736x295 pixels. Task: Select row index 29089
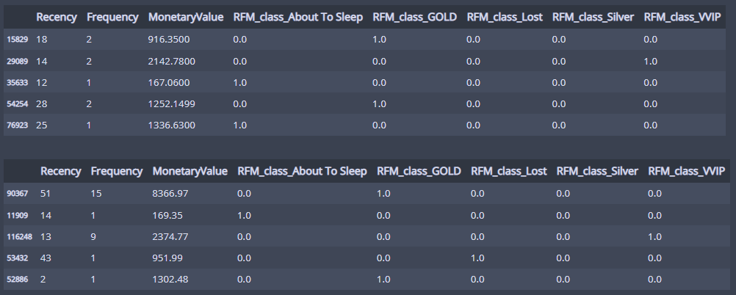pos(18,61)
